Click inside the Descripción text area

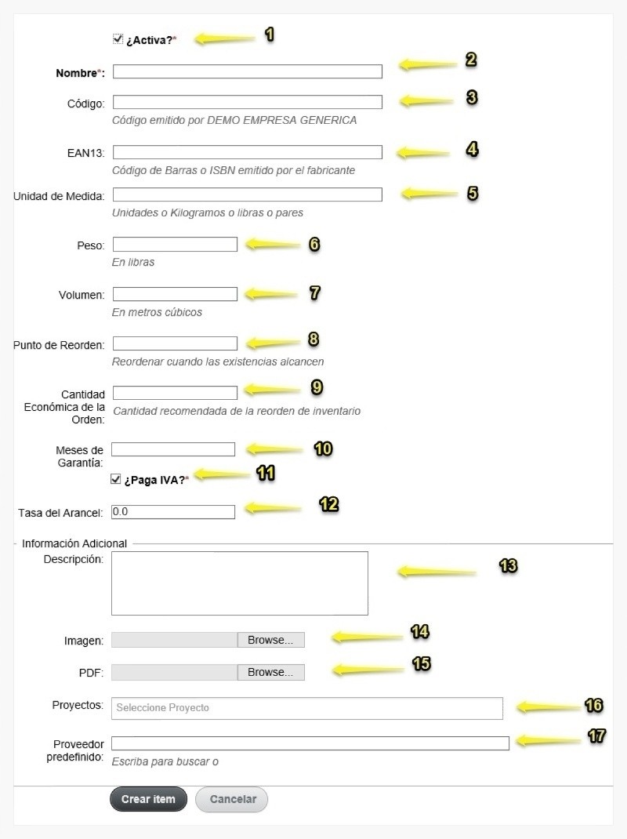pyautogui.click(x=240, y=583)
